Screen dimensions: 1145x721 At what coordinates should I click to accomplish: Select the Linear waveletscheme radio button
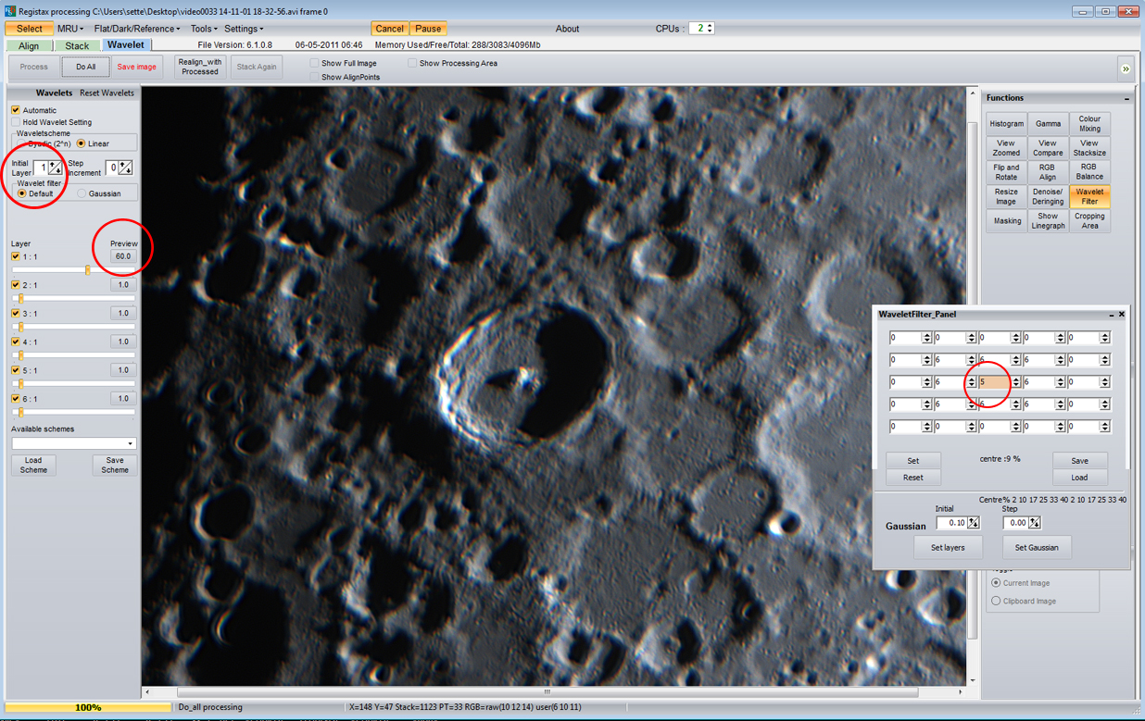82,143
